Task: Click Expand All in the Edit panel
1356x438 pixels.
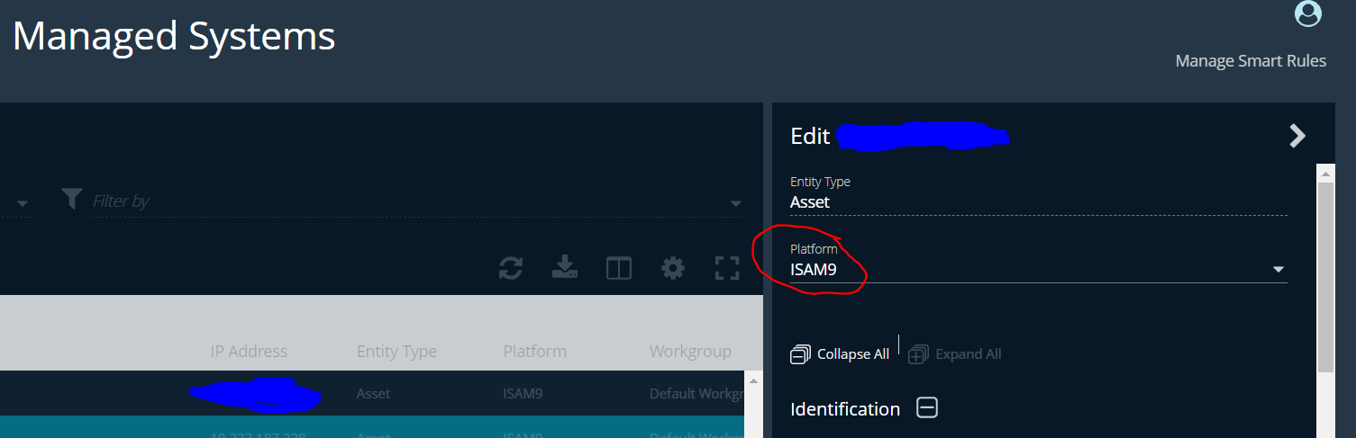Action: (955, 354)
